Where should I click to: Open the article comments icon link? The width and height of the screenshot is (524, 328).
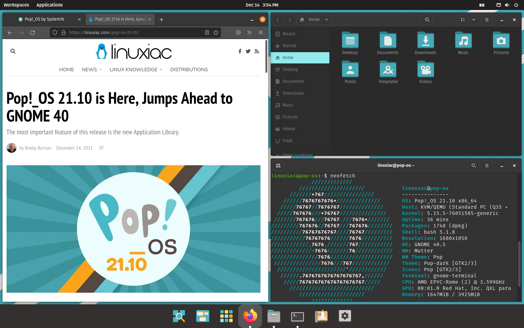pyautogui.click(x=101, y=148)
